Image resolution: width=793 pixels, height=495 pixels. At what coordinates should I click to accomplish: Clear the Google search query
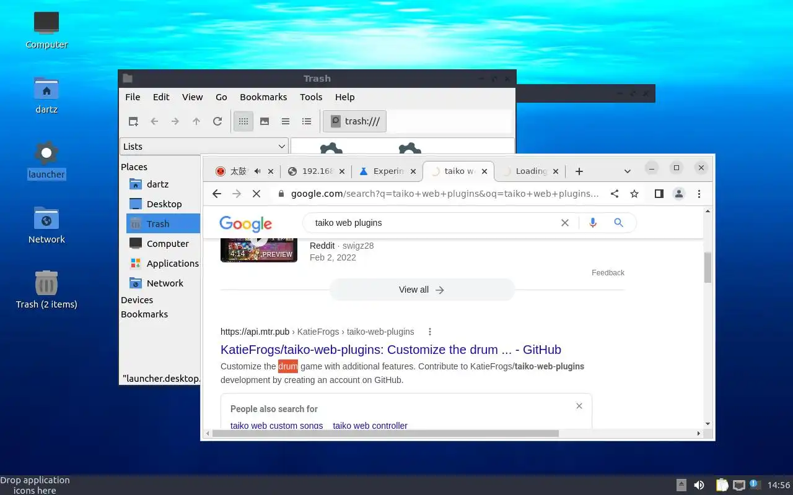[x=564, y=223]
